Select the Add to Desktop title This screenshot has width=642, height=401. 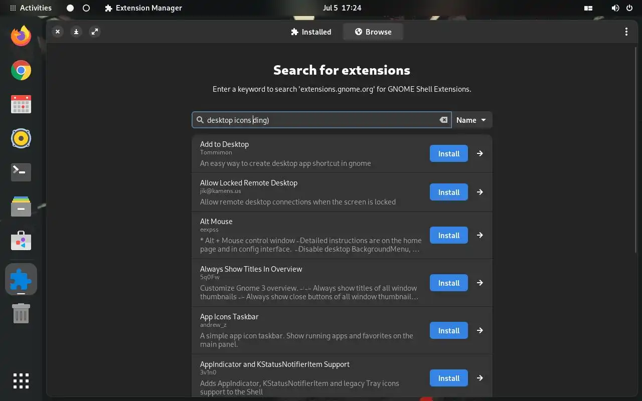tap(224, 144)
